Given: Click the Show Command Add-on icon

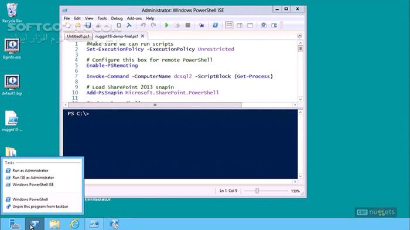Looking at the screenshot, I should [x=274, y=25].
